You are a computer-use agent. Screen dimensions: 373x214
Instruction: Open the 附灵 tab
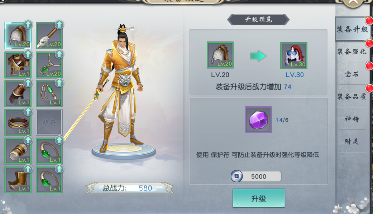[352, 141]
